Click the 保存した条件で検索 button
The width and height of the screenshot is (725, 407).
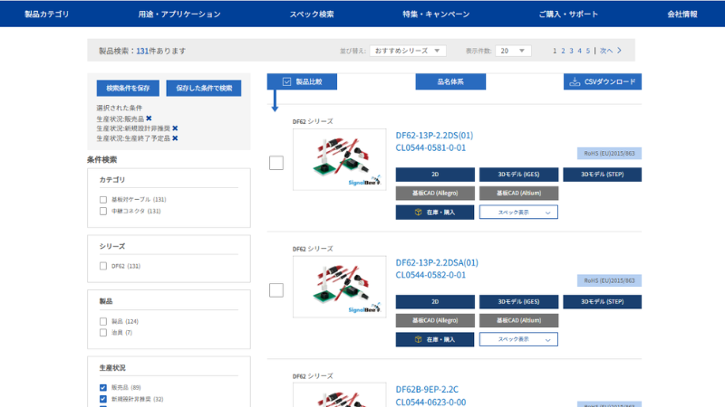204,88
